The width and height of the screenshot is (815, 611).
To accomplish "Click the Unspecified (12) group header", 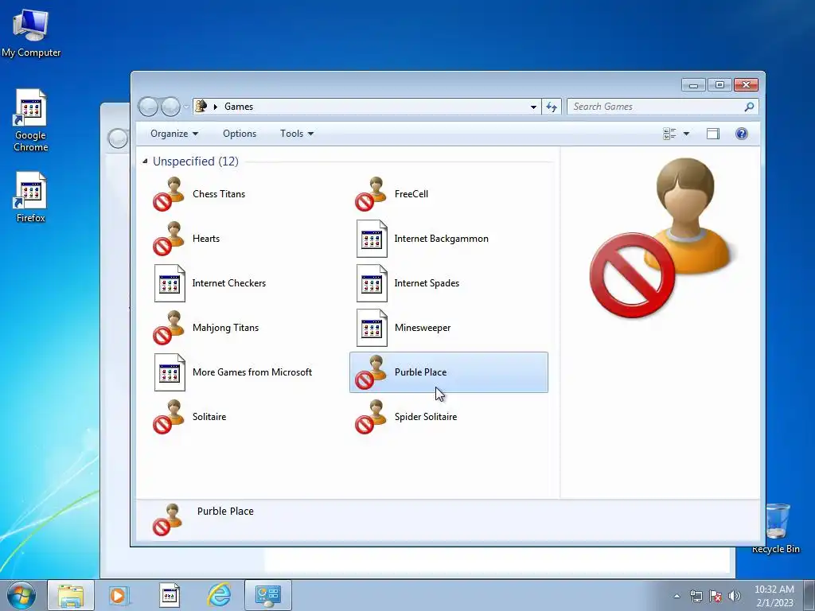I will coord(196,161).
